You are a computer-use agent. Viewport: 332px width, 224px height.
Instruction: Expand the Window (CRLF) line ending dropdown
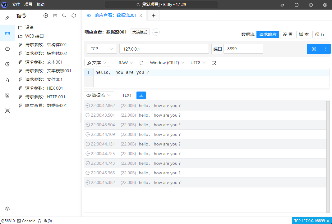tap(167, 63)
